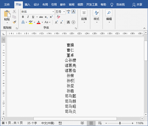Screen dimensions: 148x126
Task: Click page count 第1页,共1页
Action: (12, 123)
